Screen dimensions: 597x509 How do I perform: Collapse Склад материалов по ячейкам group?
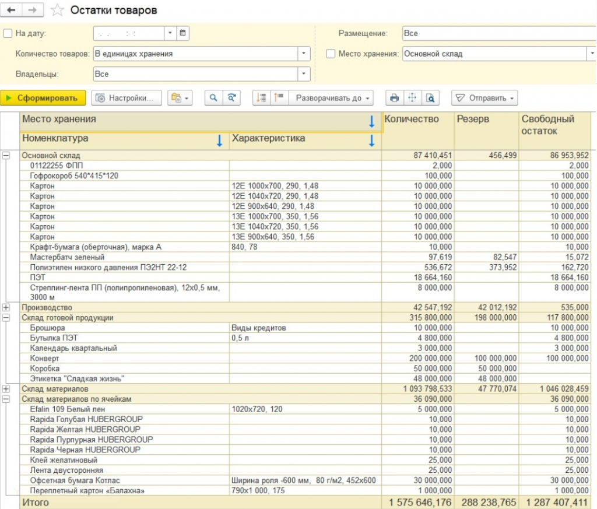6,399
